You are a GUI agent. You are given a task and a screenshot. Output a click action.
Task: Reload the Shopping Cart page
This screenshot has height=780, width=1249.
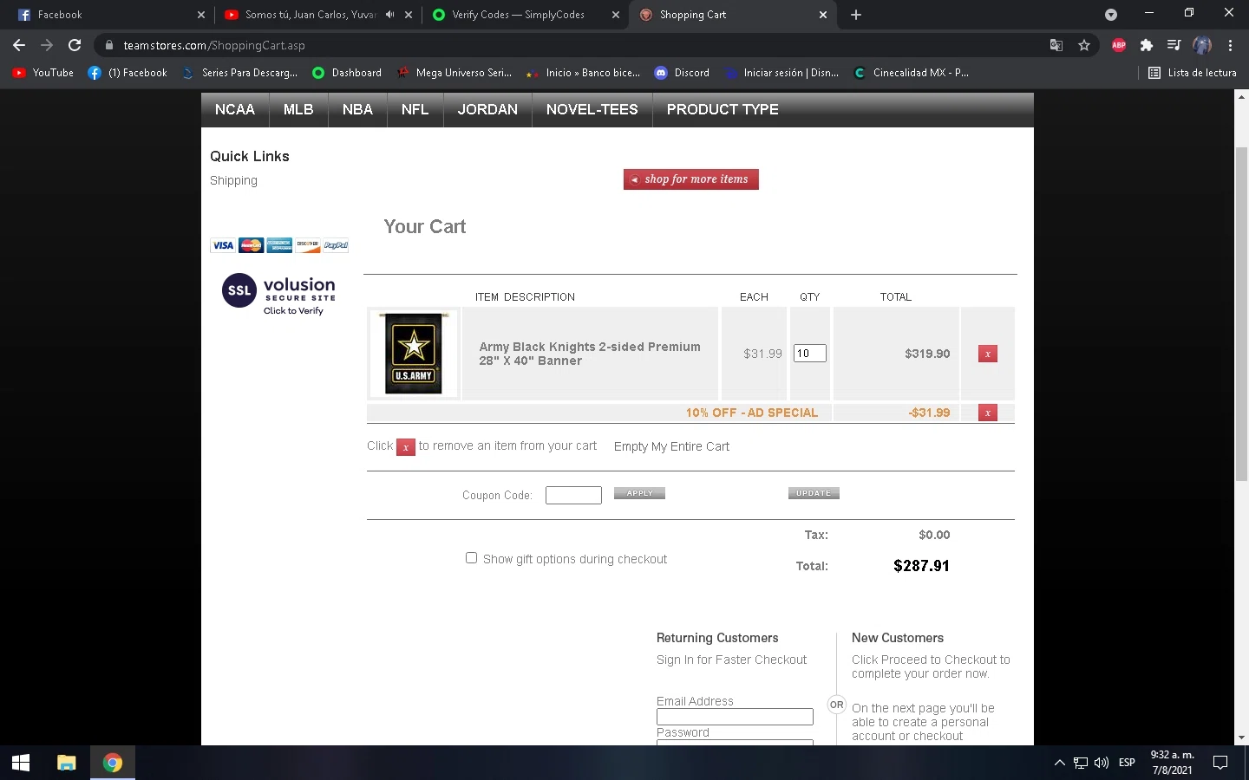[x=75, y=45]
